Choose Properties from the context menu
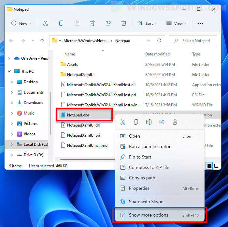Screen dimensions: 228x227 click(160, 188)
